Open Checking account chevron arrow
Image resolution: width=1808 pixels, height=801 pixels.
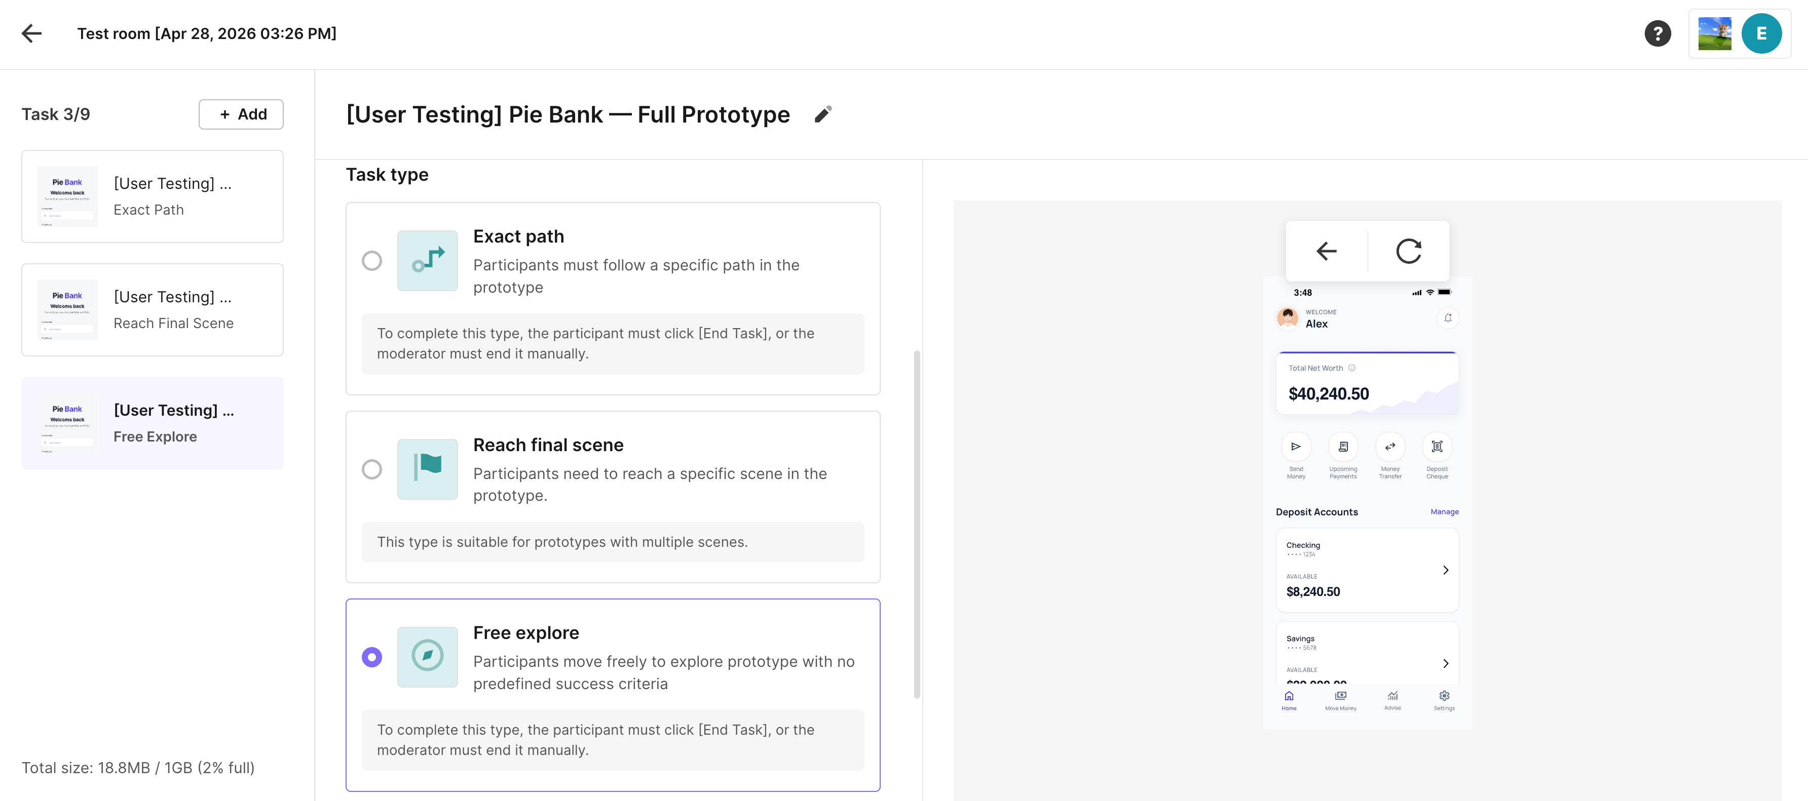point(1445,570)
